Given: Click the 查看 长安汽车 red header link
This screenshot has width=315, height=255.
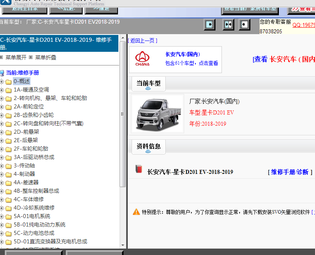Looking at the screenshot, I should click(284, 59).
